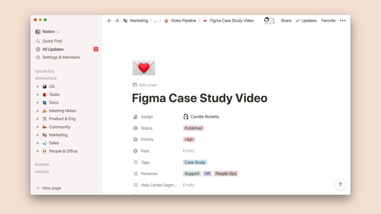Click the empty Pass property field

click(x=189, y=151)
